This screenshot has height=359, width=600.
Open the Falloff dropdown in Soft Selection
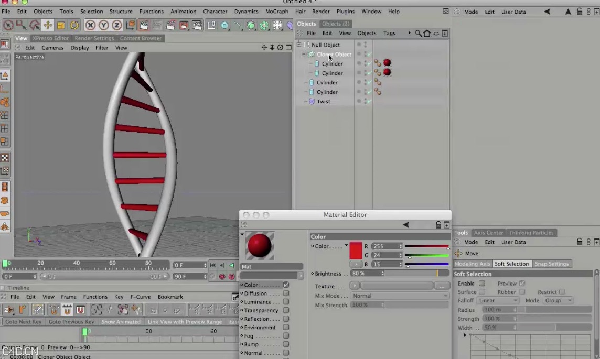click(x=497, y=300)
